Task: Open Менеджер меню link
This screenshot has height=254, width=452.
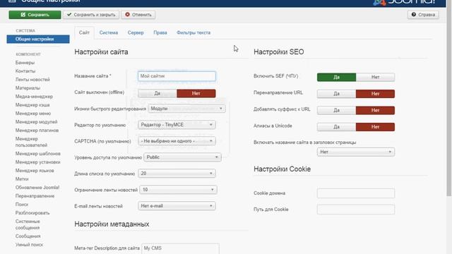Action: (x=33, y=114)
